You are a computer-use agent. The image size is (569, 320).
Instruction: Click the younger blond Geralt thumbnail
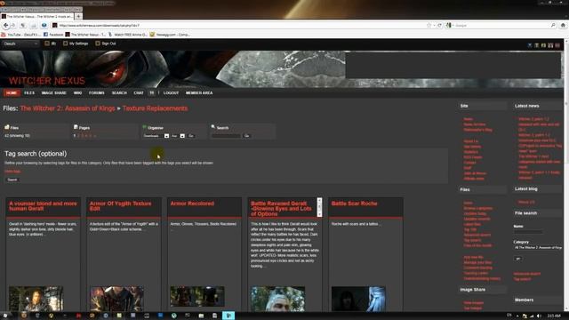tap(36, 299)
